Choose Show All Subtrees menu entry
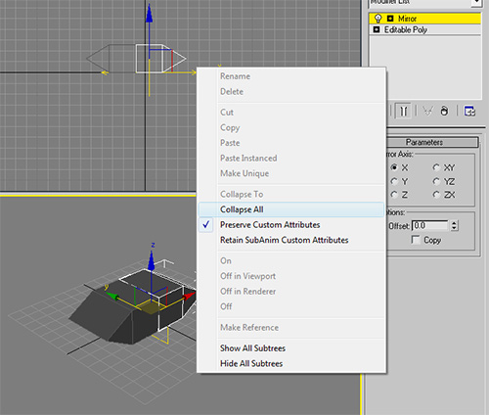The height and width of the screenshot is (415, 489). pos(291,348)
